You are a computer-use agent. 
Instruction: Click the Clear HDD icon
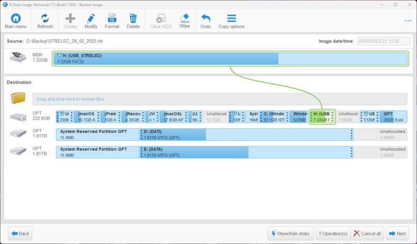(161, 19)
